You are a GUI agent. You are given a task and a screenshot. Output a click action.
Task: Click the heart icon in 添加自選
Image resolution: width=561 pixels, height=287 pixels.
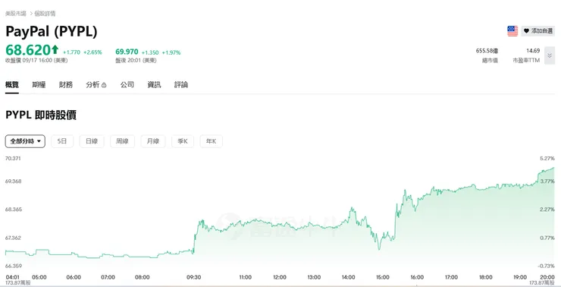point(526,31)
